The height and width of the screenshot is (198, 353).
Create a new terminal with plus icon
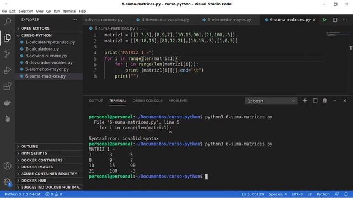pyautogui.click(x=305, y=101)
